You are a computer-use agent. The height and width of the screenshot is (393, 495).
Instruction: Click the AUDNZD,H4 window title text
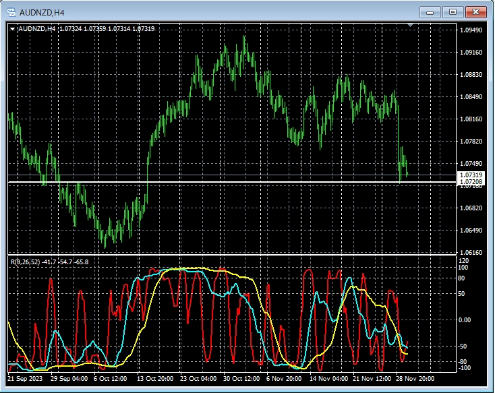(x=42, y=12)
